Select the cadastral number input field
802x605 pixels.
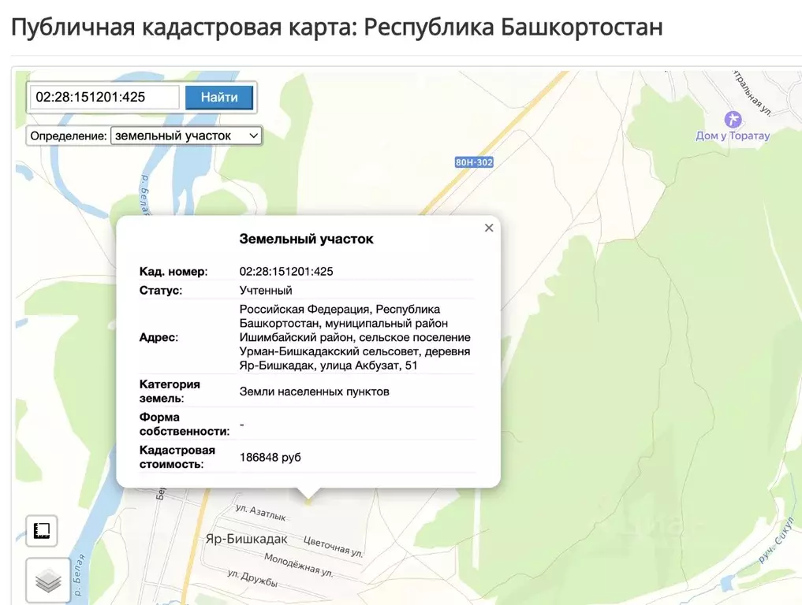(103, 97)
